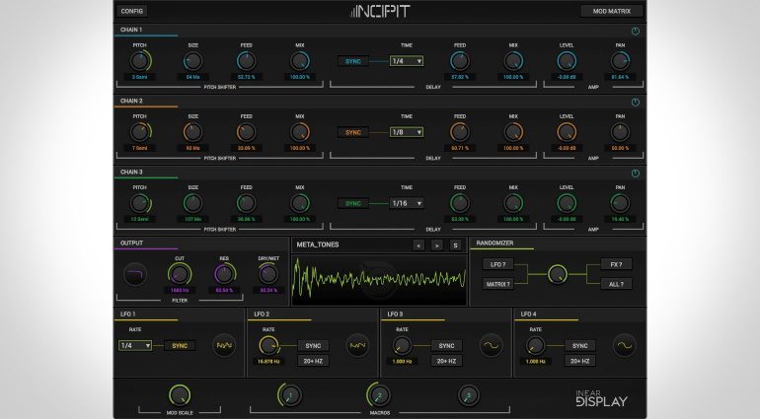Disable SYNC on Chain 2 delay

353,132
